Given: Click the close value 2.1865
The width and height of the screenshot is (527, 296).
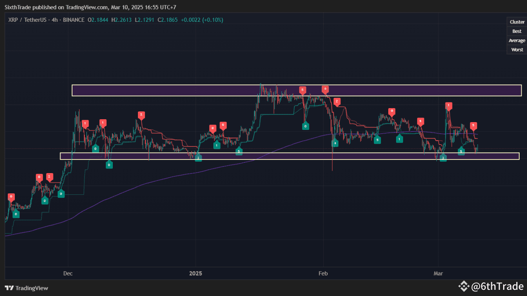Looking at the screenshot, I should 170,20.
